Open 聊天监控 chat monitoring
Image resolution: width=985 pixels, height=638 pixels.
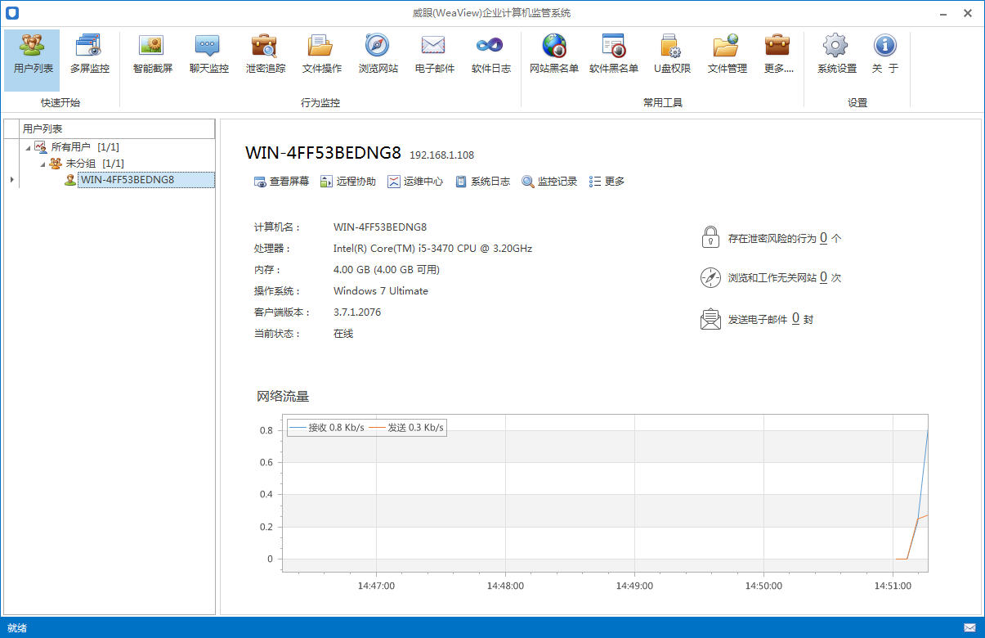click(x=208, y=54)
